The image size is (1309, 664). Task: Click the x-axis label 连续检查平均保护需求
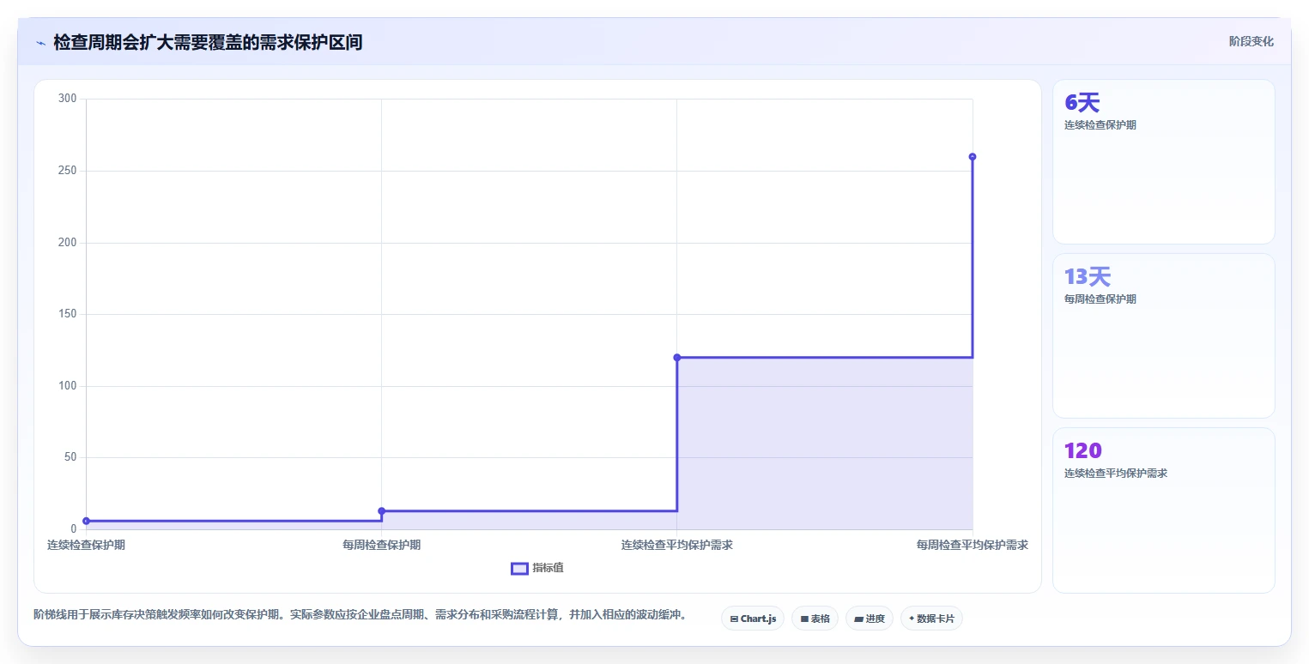coord(676,545)
